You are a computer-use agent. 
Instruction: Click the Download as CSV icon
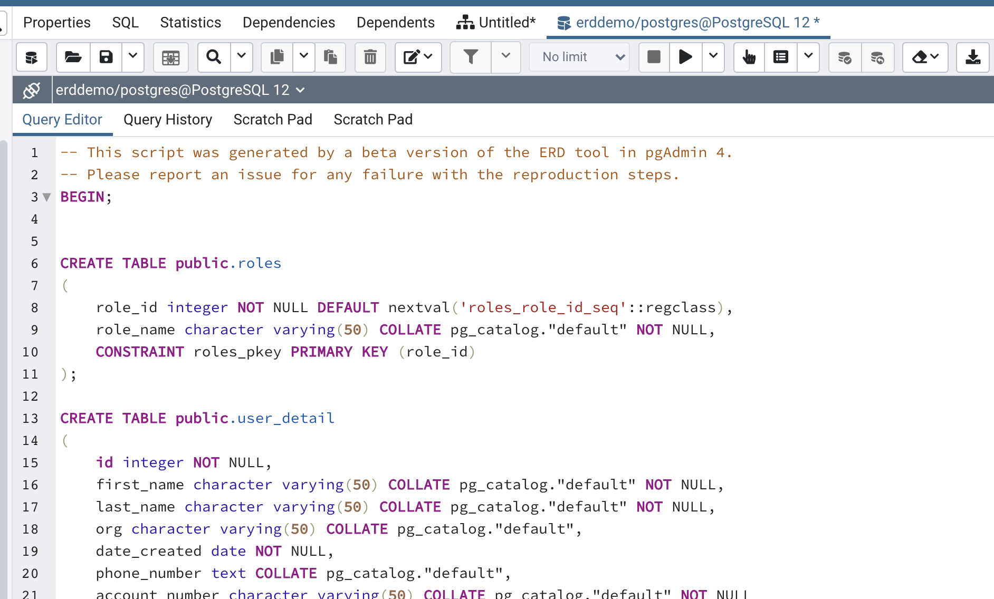click(973, 57)
